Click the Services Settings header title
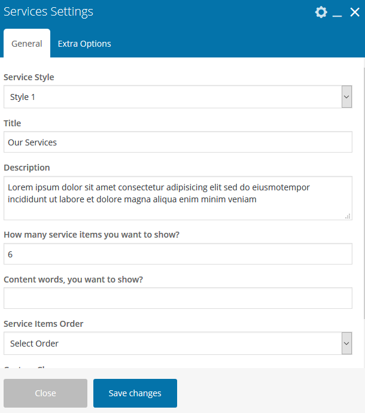The height and width of the screenshot is (413, 365). point(48,12)
